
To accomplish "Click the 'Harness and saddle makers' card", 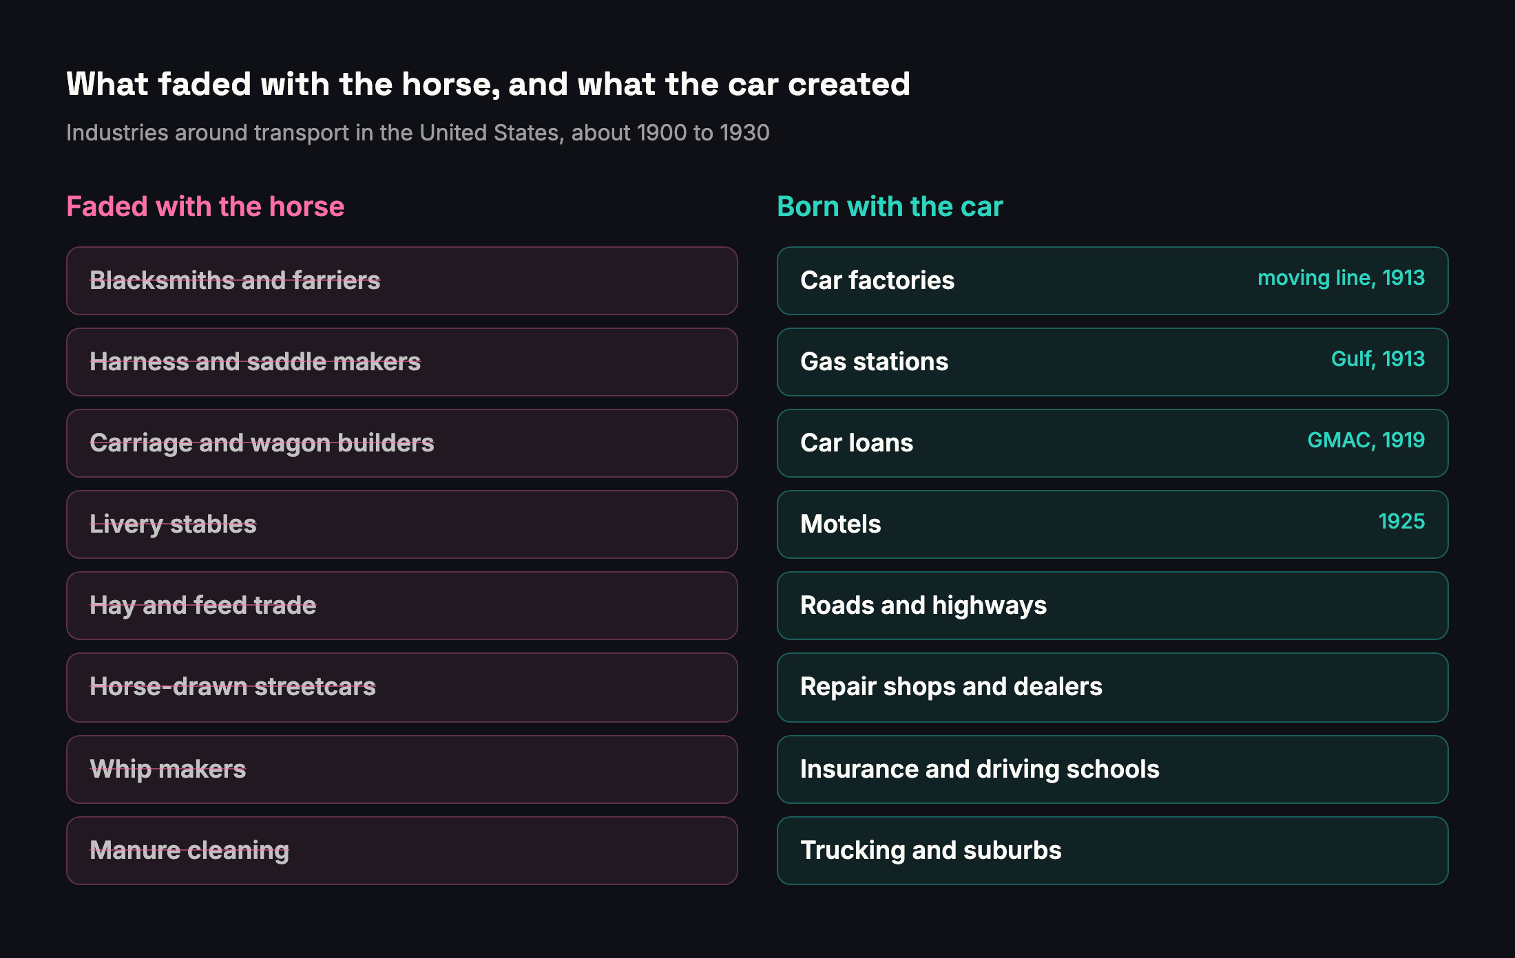I will coord(402,362).
